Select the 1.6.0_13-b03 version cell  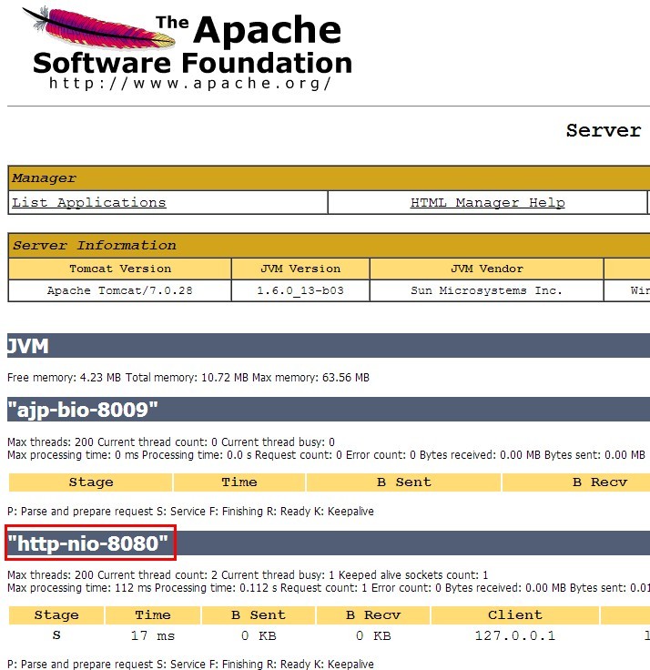(300, 290)
